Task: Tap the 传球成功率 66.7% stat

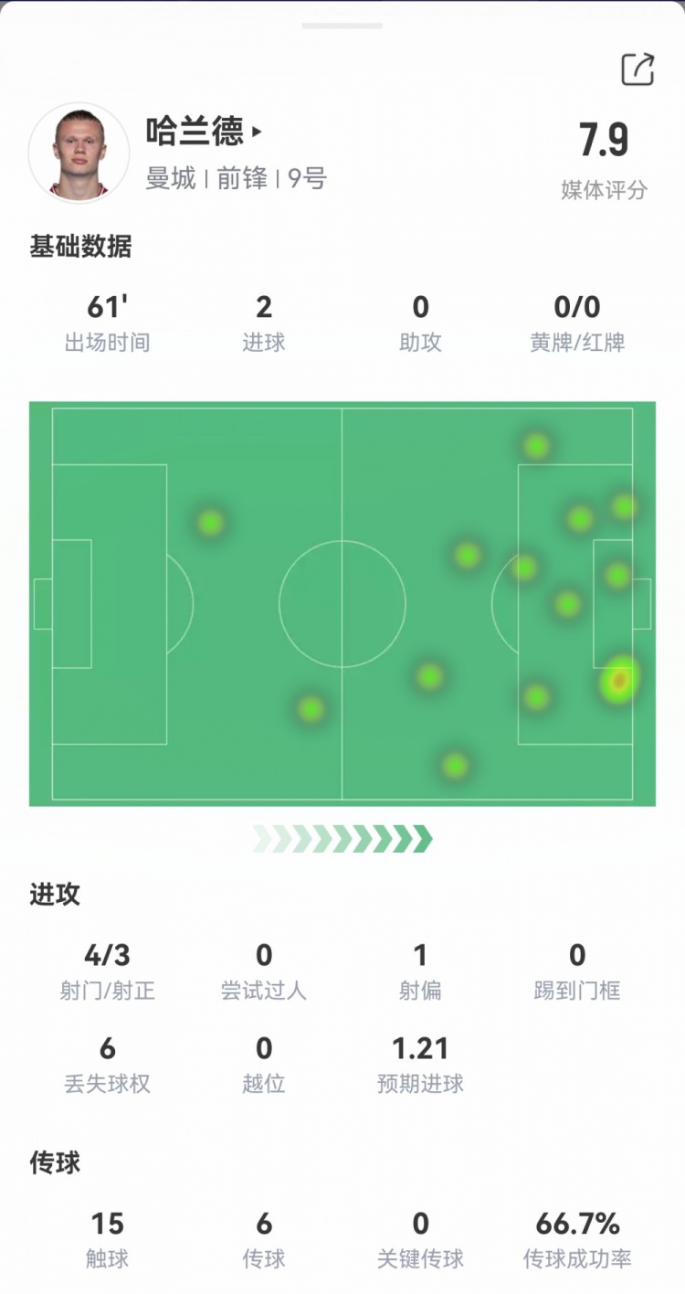Action: pos(577,1240)
